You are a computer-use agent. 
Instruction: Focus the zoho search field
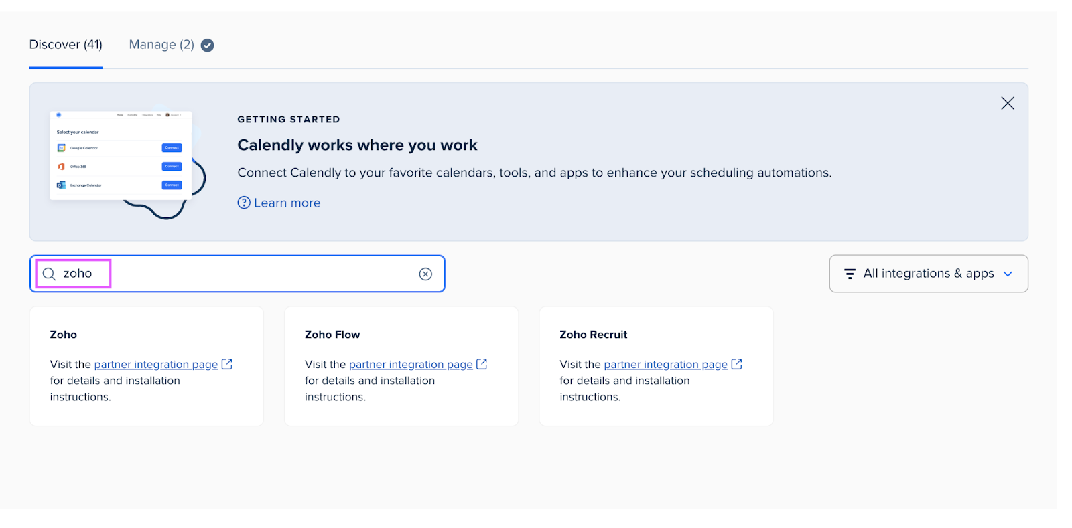coord(237,274)
